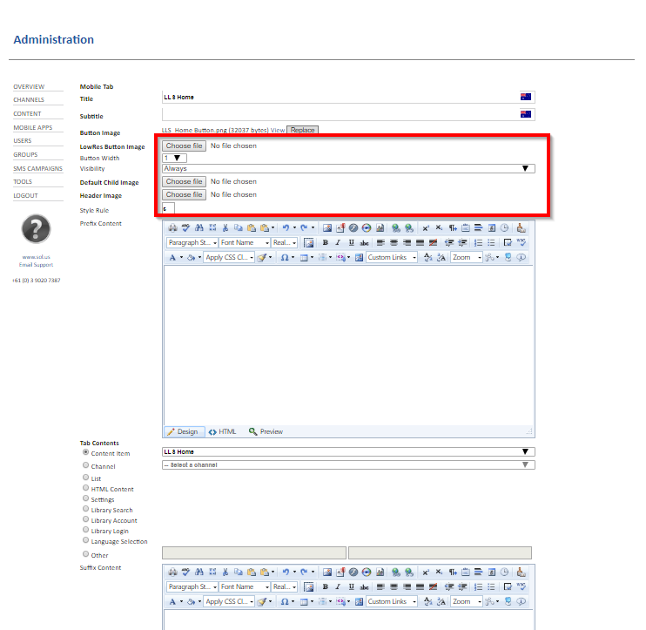Insert numbered list in Prefix Content editor
The width and height of the screenshot is (646, 630).
(x=478, y=242)
